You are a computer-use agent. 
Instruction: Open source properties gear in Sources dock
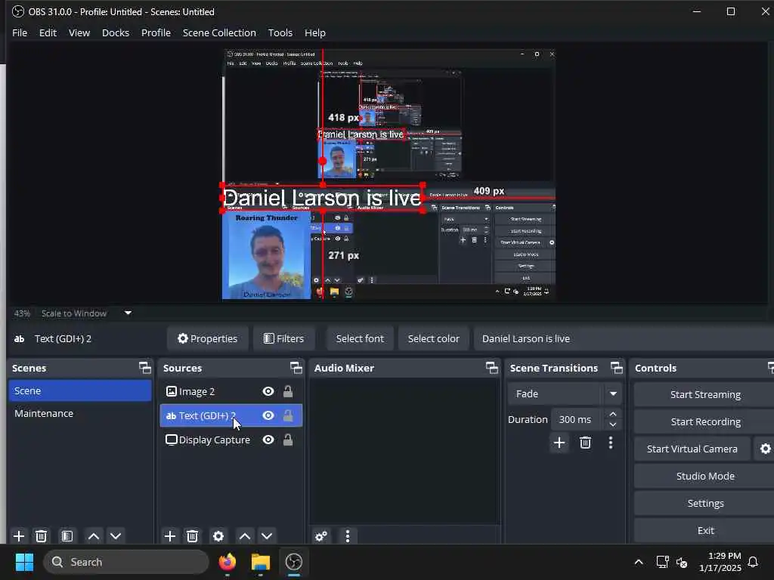point(218,536)
